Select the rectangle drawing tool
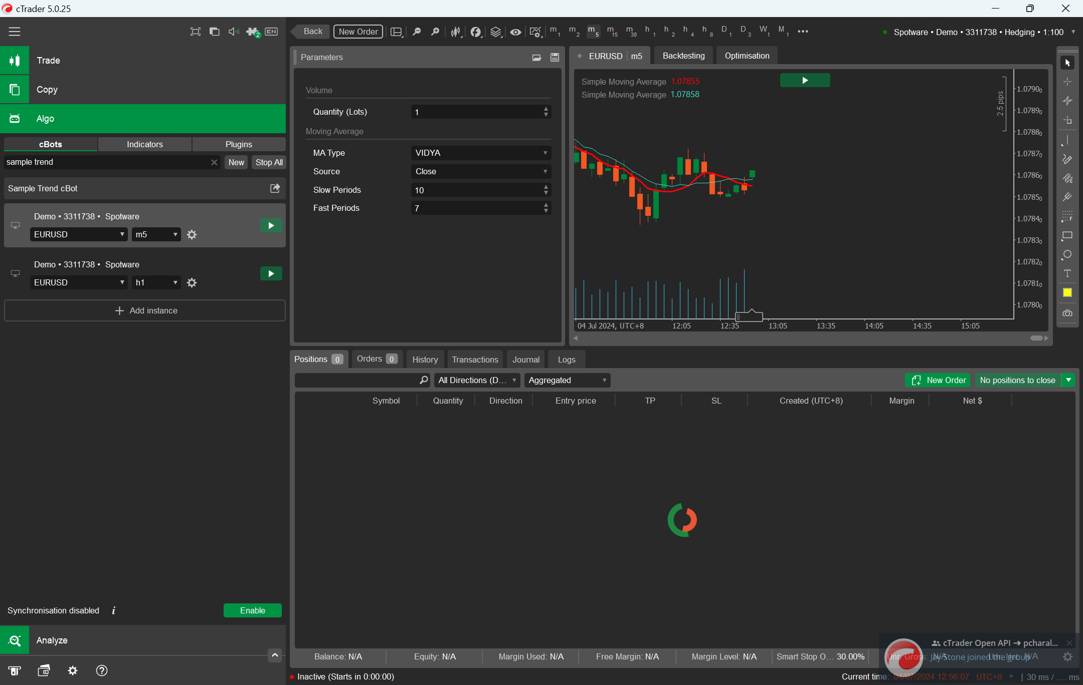The image size is (1083, 685). click(1067, 235)
